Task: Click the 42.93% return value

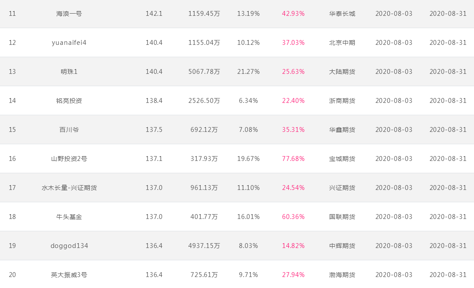Action: (x=293, y=14)
